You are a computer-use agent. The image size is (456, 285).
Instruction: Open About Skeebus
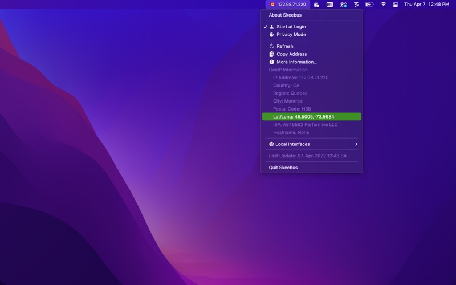[311, 15]
